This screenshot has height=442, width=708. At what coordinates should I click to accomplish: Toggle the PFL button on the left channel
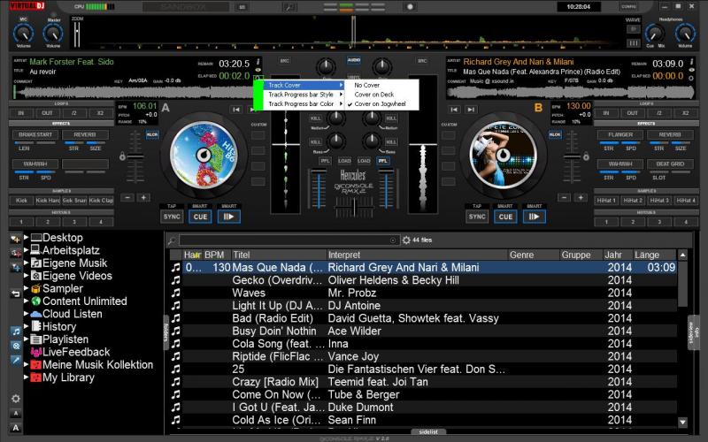pos(325,161)
